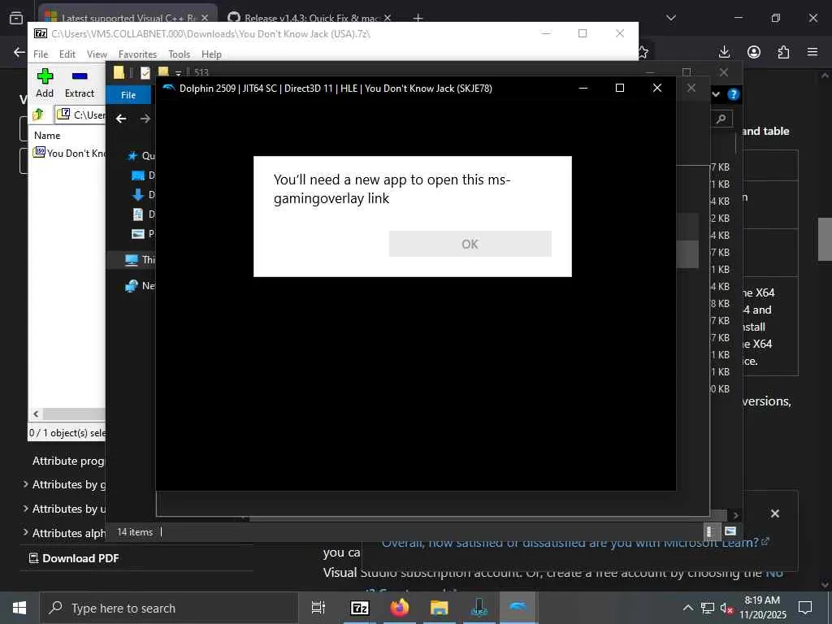Click the Pictures icon in Explorer sidebar
Screen dimensions: 832x624
point(138,233)
